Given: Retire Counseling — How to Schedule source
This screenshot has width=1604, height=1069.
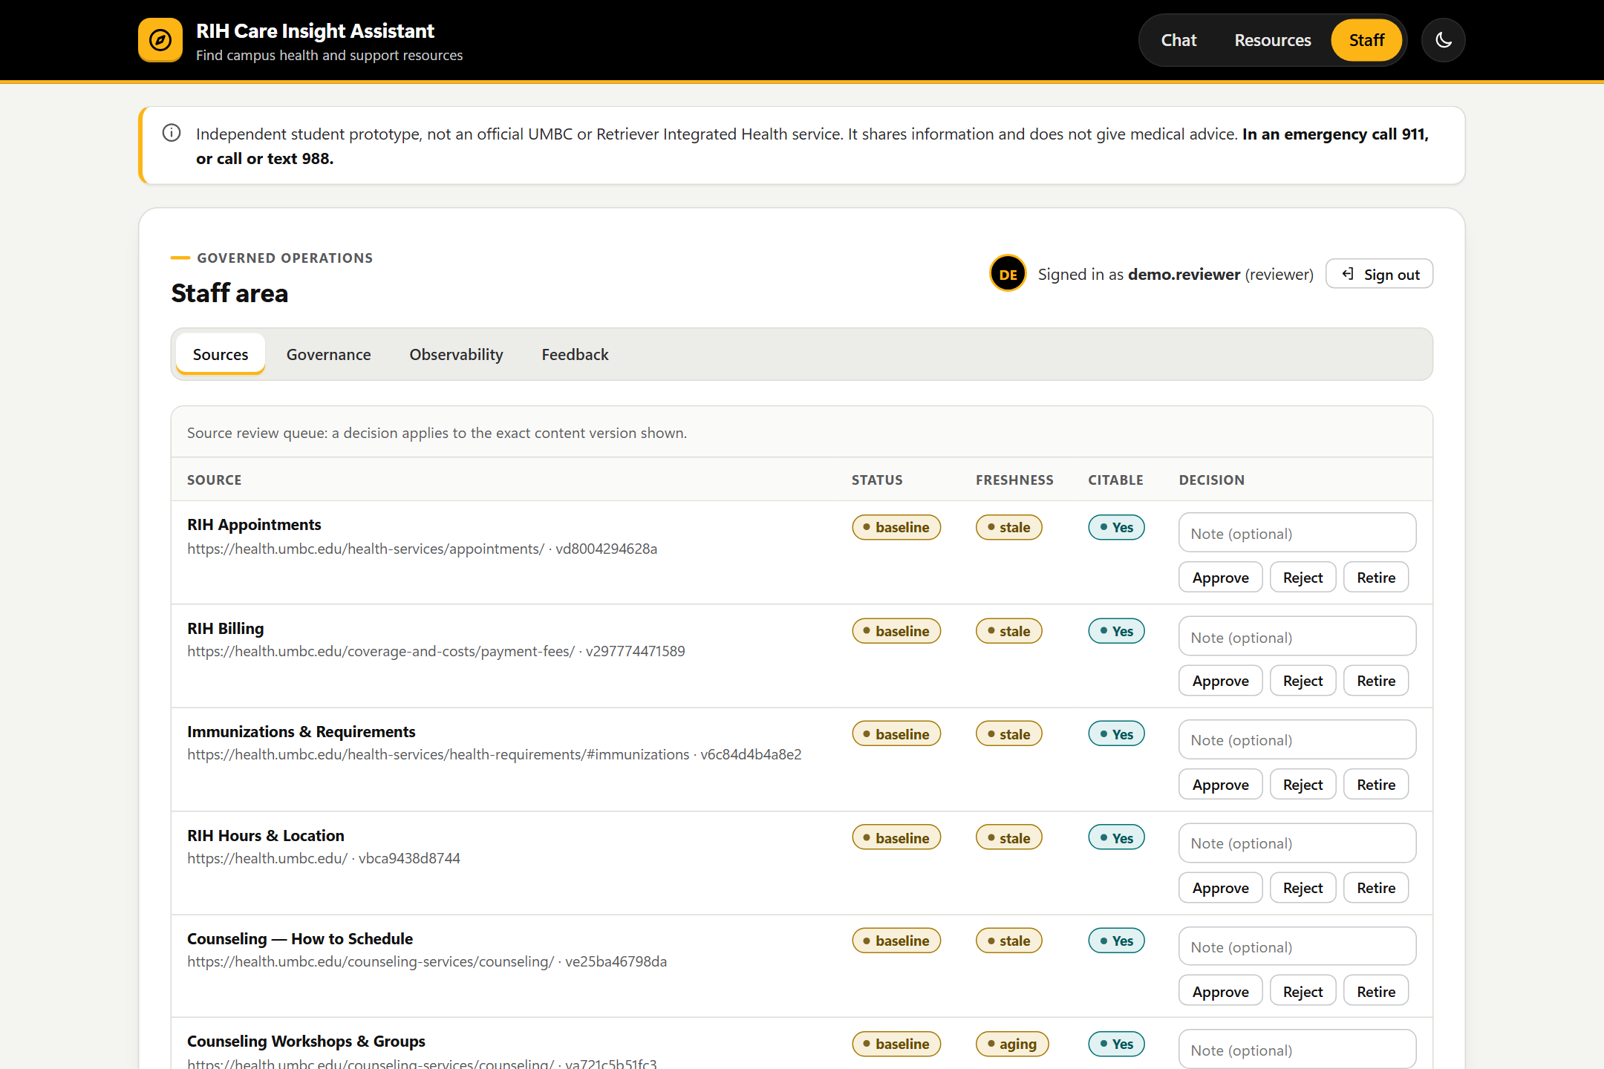Looking at the screenshot, I should tap(1376, 991).
